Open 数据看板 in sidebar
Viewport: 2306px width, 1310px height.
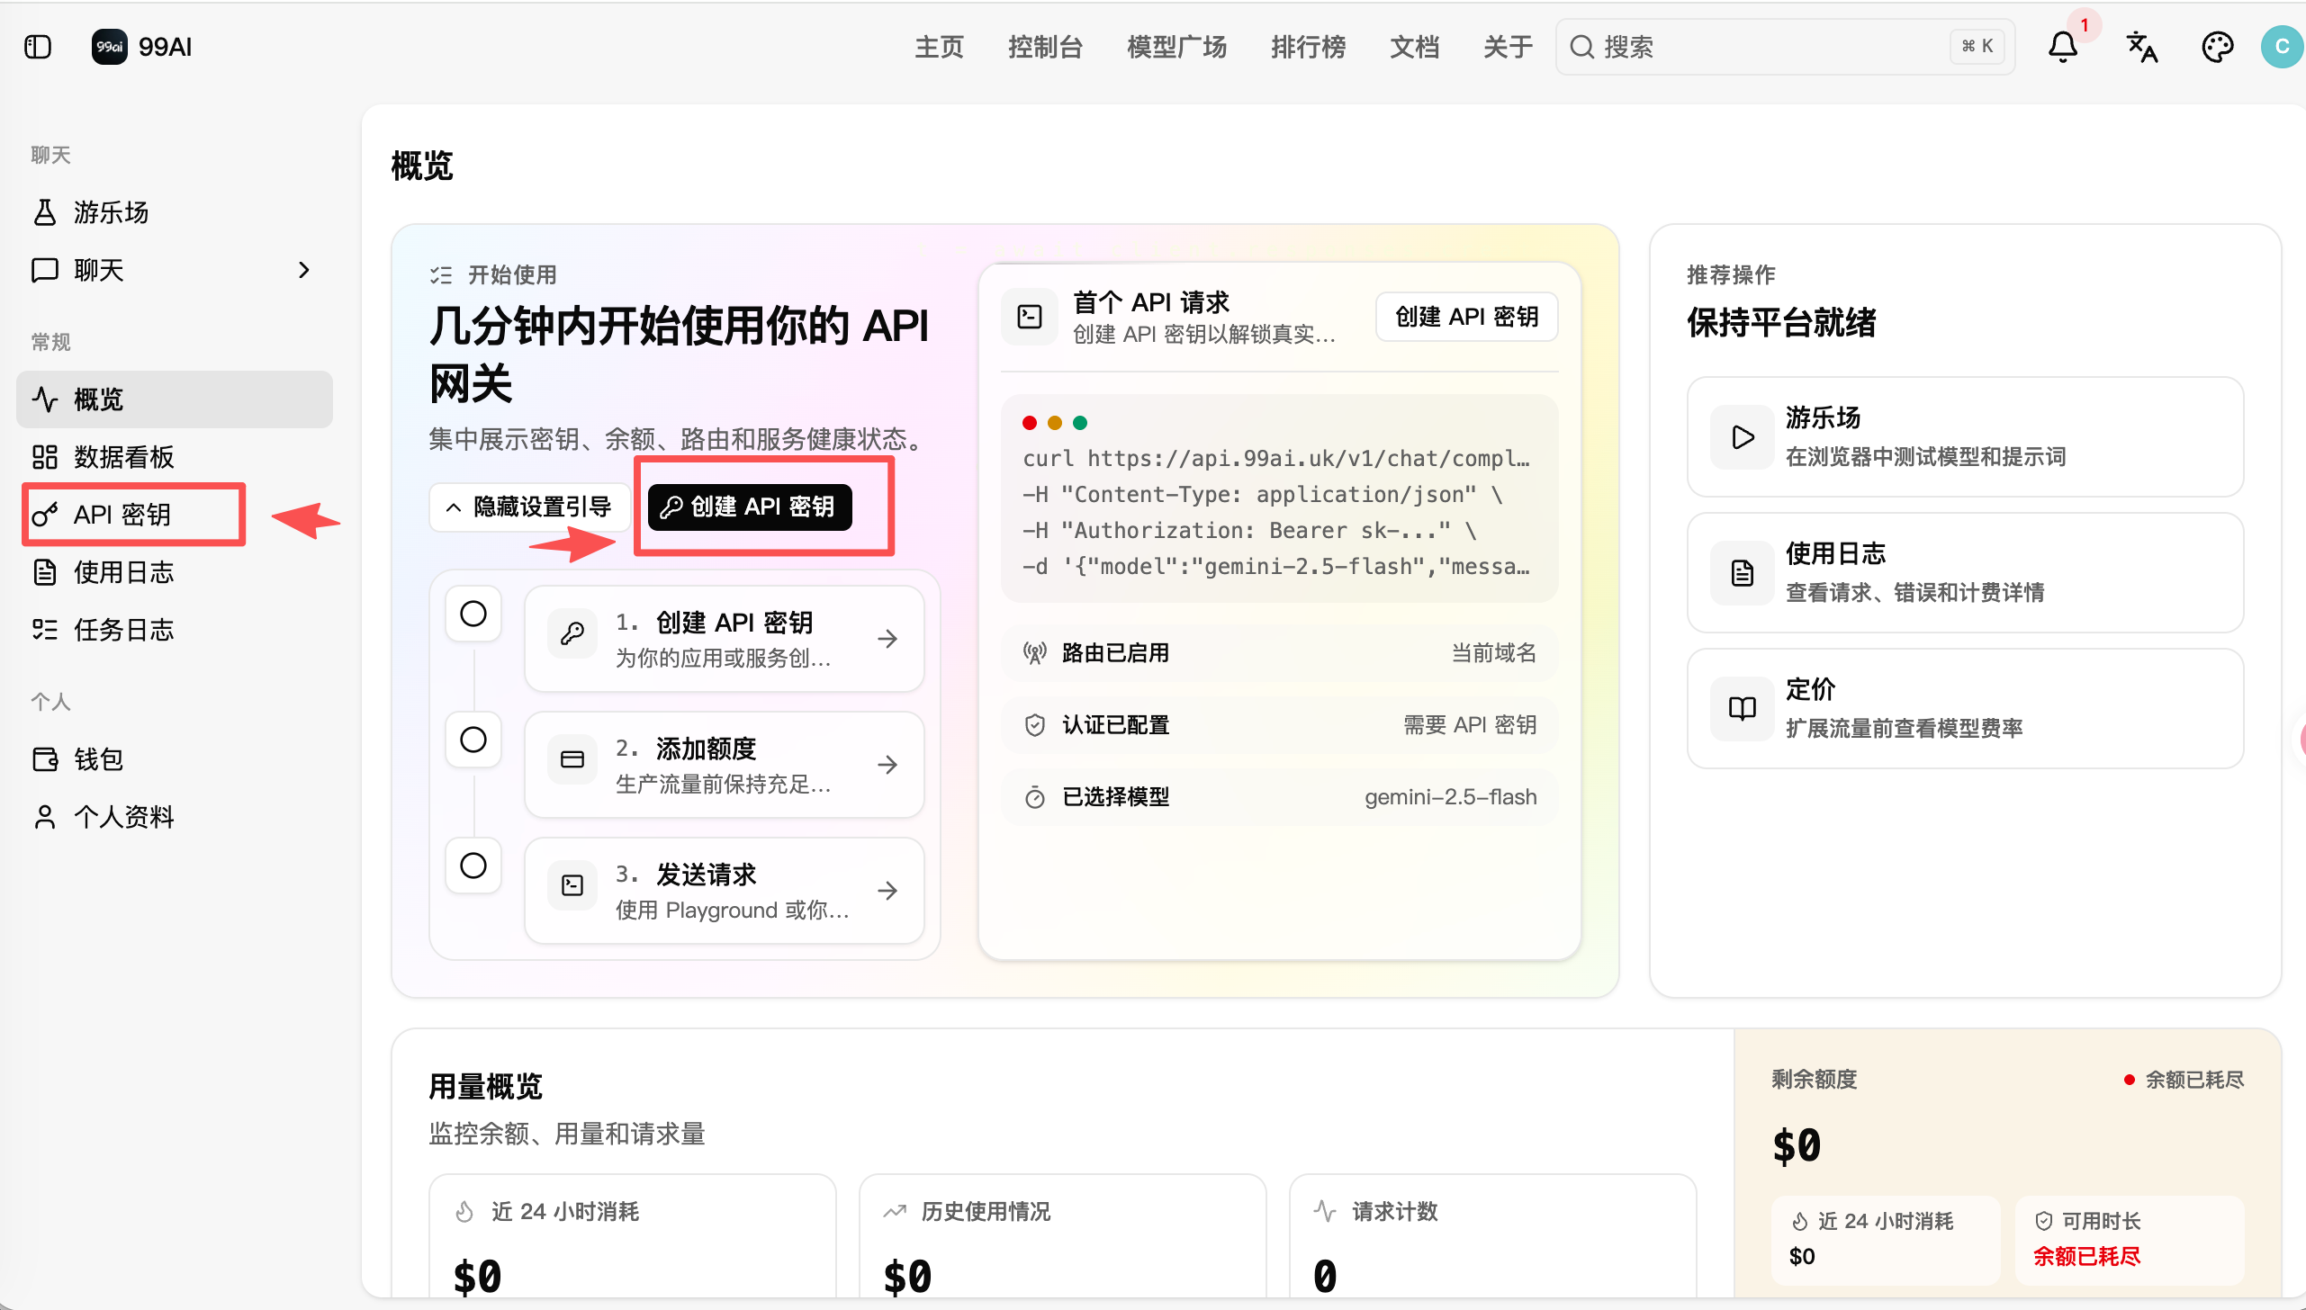pos(175,457)
